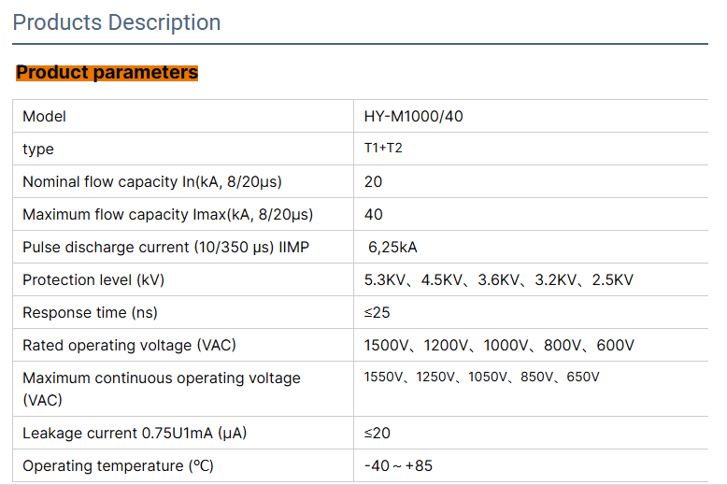The width and height of the screenshot is (727, 485).
Task: Click the protection level values starting 5.3KV
Action: coord(498,280)
